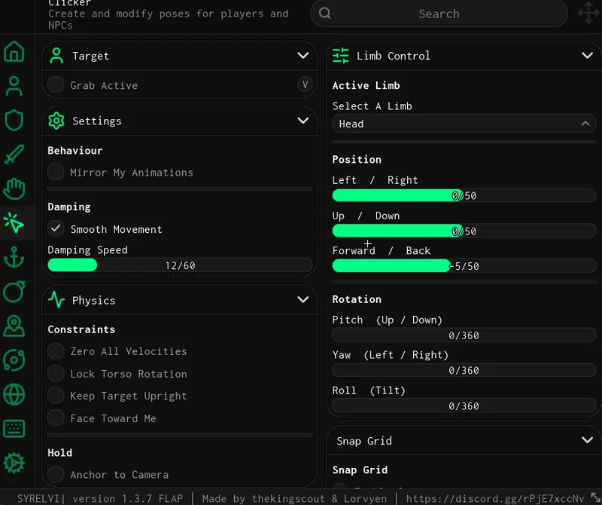Adjust the Pitch rotation slider
This screenshot has width=602, height=505.
pyautogui.click(x=464, y=335)
